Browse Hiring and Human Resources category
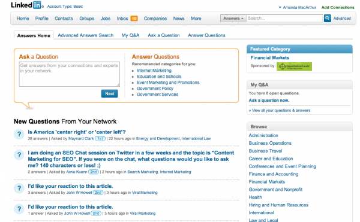The image size is (360, 222). (278, 205)
